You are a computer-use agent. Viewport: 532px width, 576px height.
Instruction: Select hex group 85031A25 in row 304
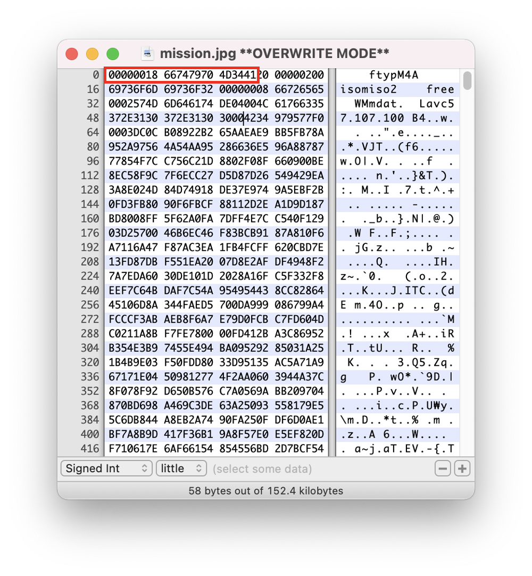299,348
